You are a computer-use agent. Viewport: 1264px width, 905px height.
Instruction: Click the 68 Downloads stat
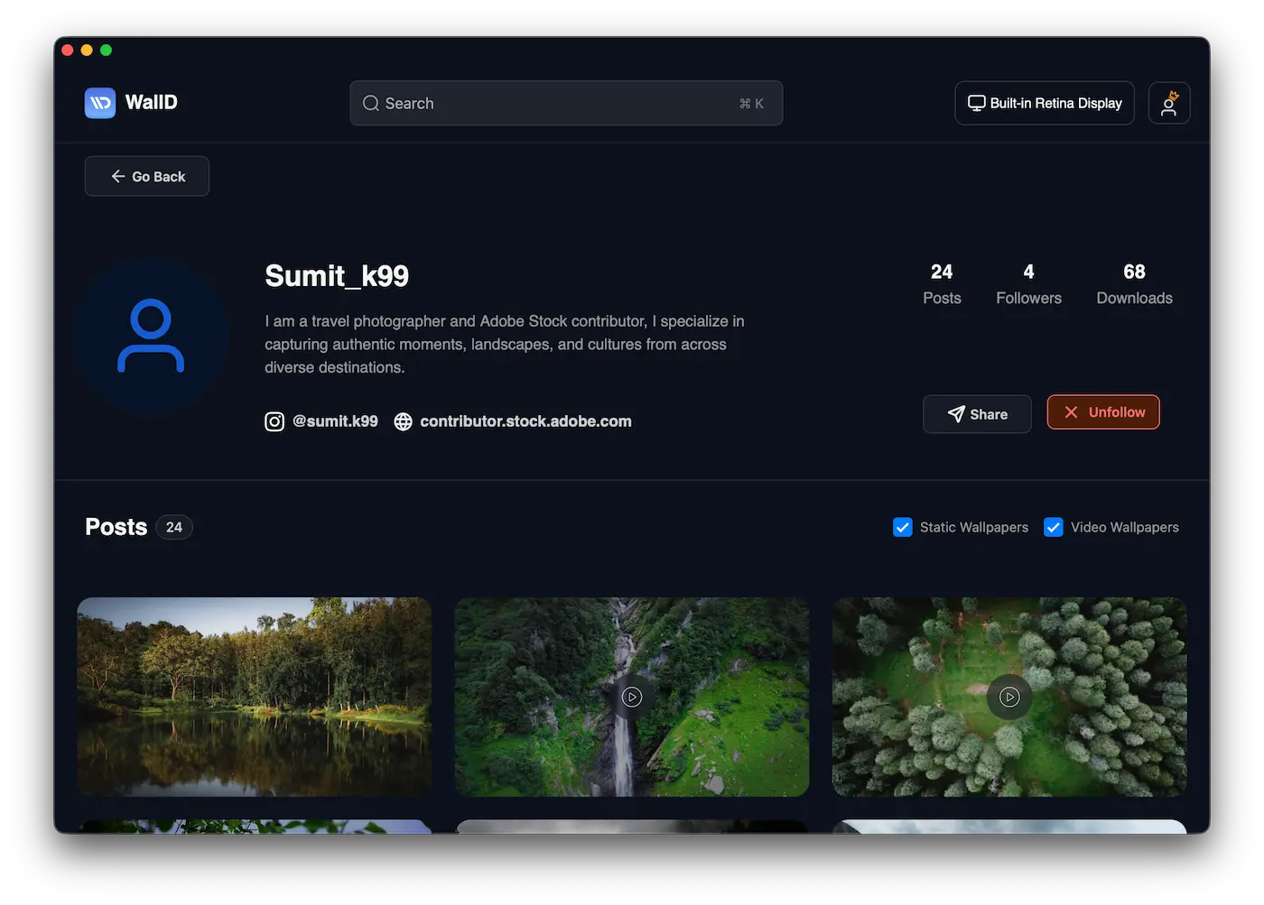coord(1134,284)
